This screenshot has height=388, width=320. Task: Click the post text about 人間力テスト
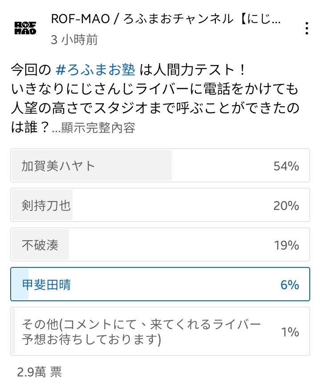pos(155,98)
